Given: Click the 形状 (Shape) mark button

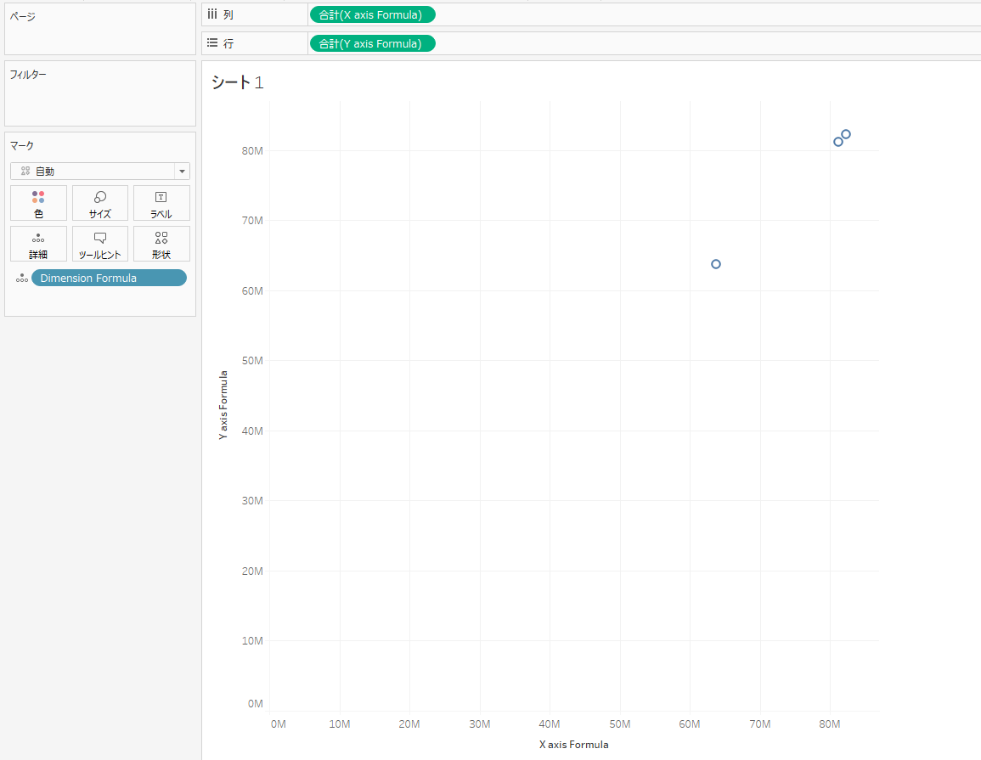Looking at the screenshot, I should [161, 244].
